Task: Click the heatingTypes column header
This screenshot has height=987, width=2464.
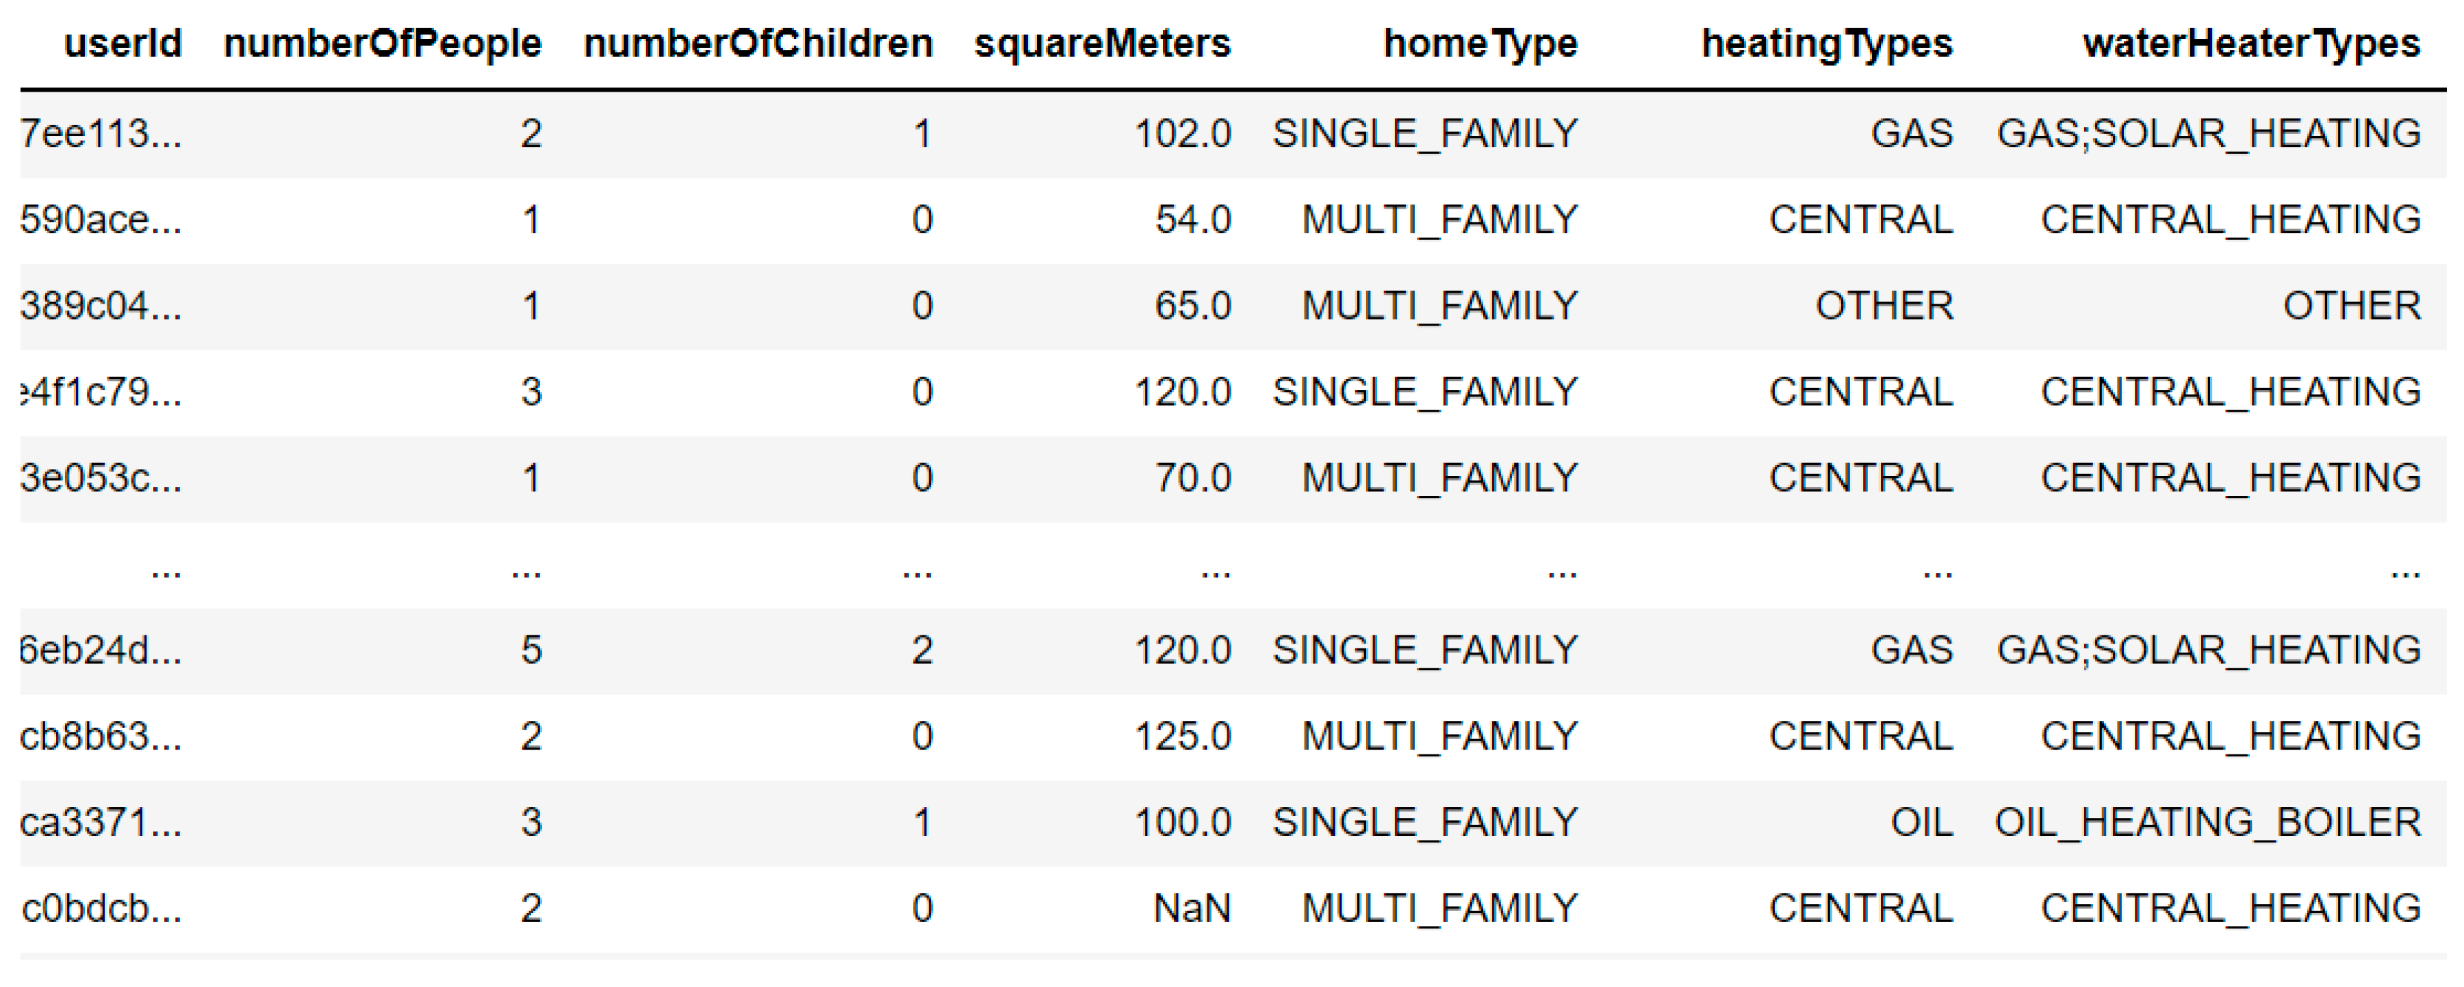Action: [1826, 44]
